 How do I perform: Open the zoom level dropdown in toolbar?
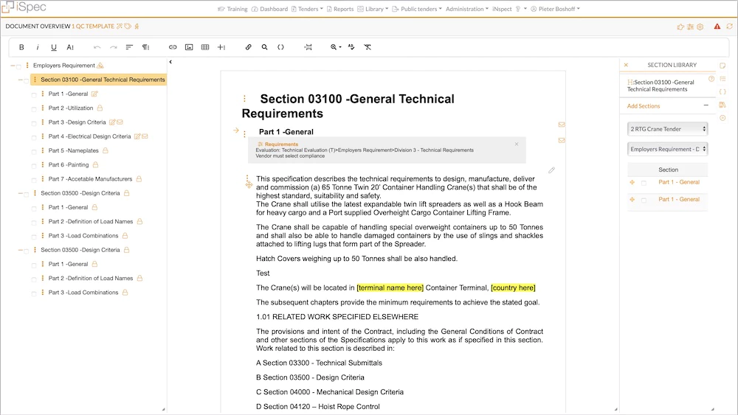point(336,47)
